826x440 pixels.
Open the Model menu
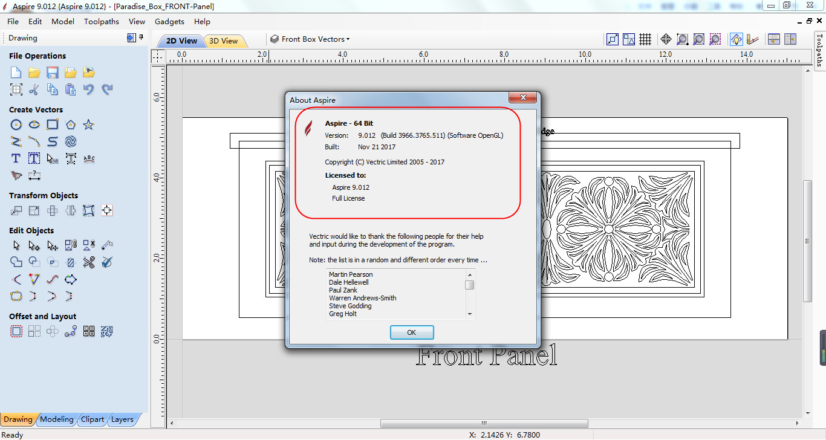63,22
